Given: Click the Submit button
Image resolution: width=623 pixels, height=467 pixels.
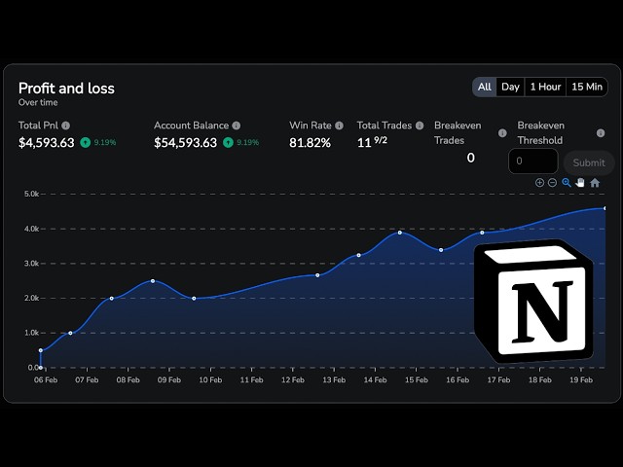Looking at the screenshot, I should pyautogui.click(x=589, y=162).
